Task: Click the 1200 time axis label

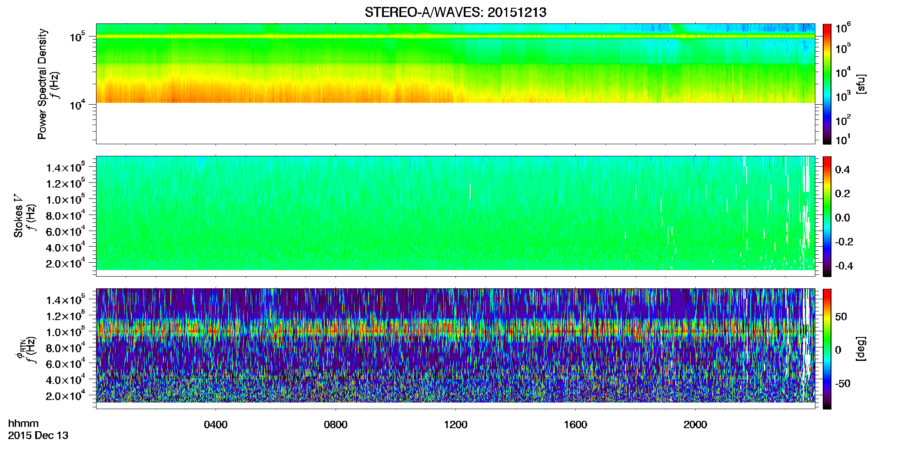Action: pos(455,425)
